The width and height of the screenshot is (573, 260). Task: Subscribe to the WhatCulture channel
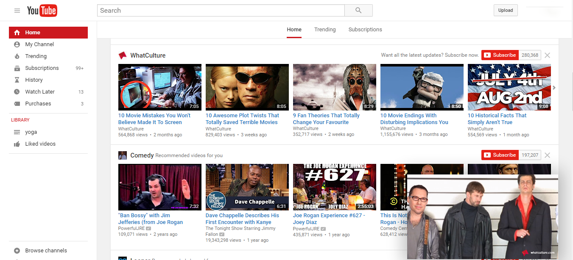pos(500,55)
